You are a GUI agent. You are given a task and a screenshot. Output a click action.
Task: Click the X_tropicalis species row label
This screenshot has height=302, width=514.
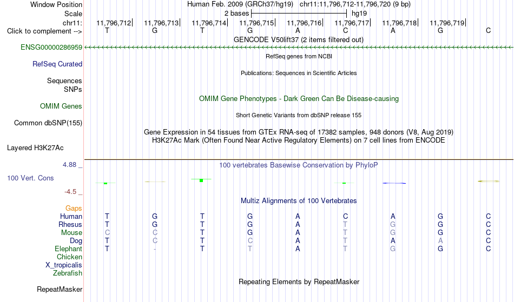tap(64, 265)
